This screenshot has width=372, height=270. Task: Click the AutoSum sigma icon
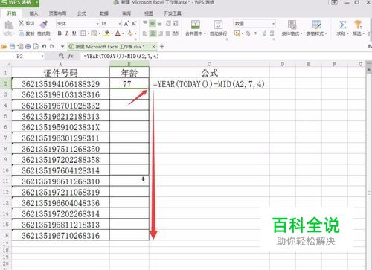point(342,25)
